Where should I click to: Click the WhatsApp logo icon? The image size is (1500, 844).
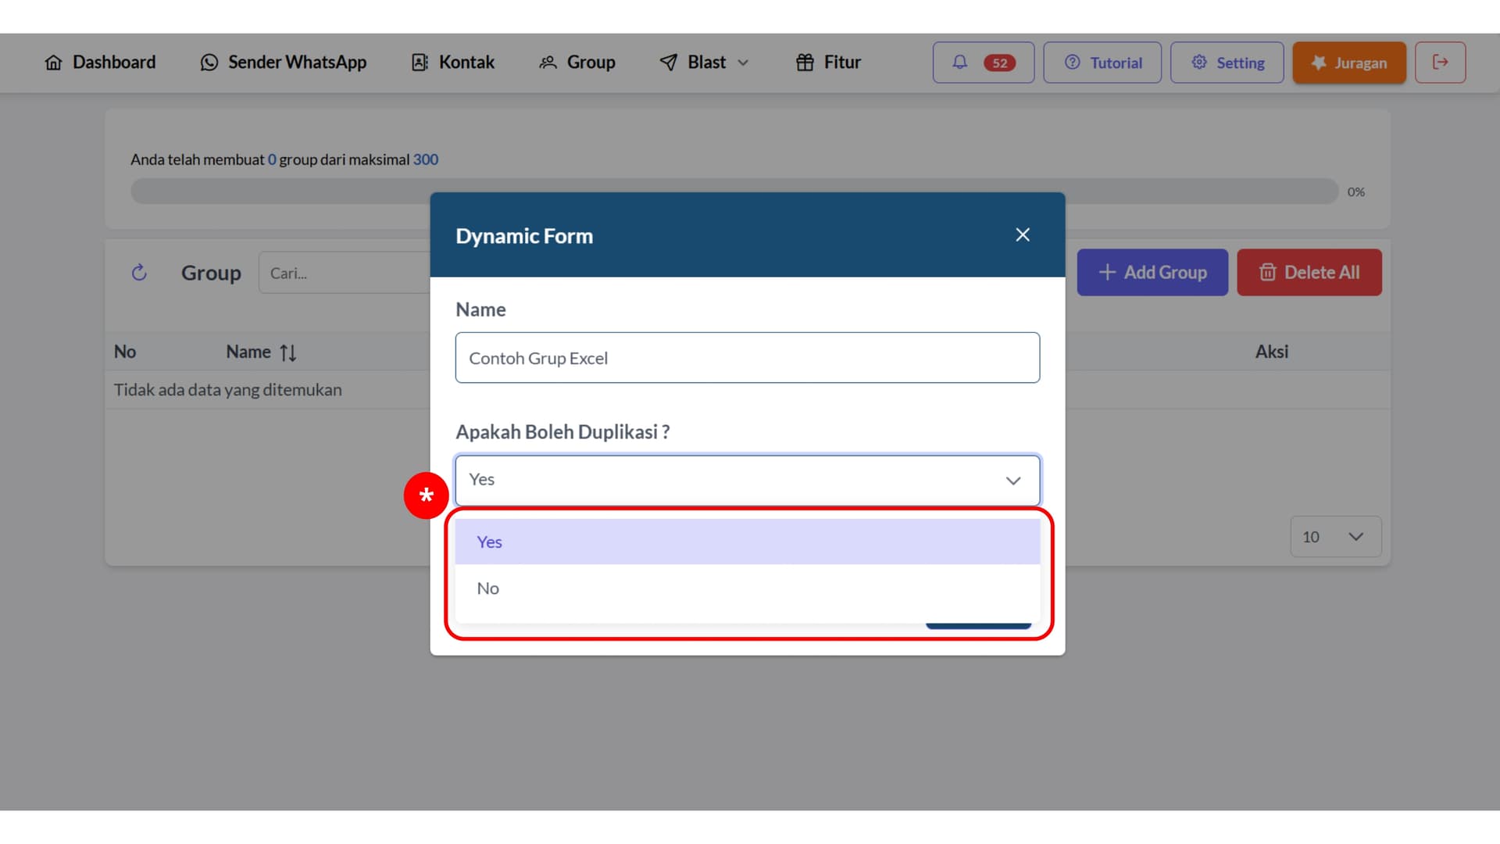(209, 63)
